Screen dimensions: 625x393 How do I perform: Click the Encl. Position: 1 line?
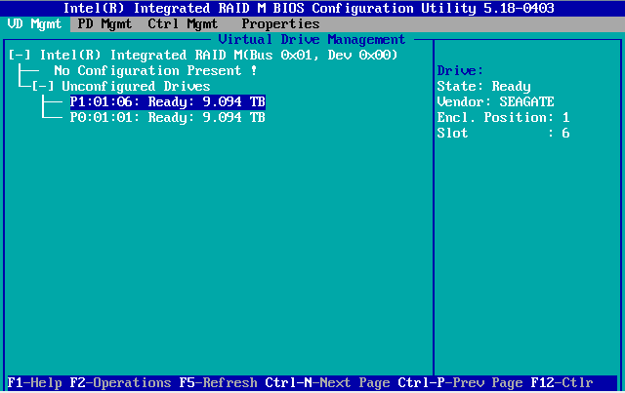(504, 117)
